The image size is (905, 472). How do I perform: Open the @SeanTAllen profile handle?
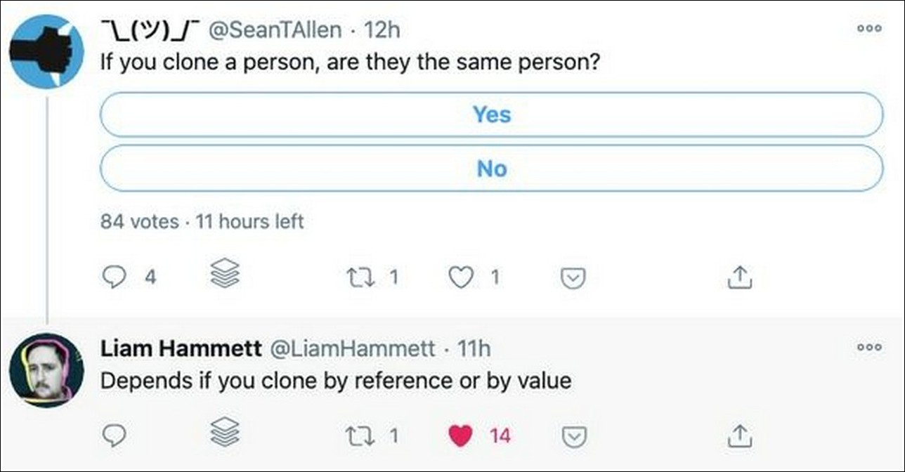(x=277, y=29)
